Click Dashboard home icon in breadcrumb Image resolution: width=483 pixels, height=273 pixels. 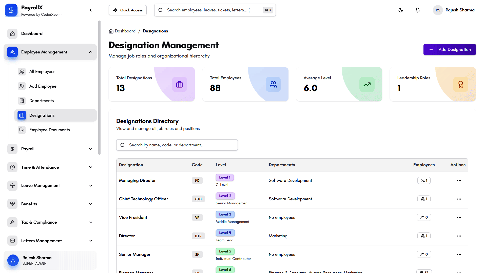tap(111, 31)
